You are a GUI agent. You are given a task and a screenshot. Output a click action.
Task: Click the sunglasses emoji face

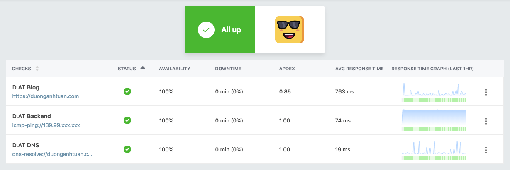coord(290,29)
